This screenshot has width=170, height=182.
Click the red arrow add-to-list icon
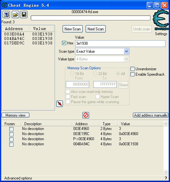click(x=60, y=104)
